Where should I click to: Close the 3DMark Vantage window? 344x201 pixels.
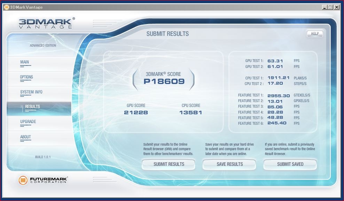[337, 7]
